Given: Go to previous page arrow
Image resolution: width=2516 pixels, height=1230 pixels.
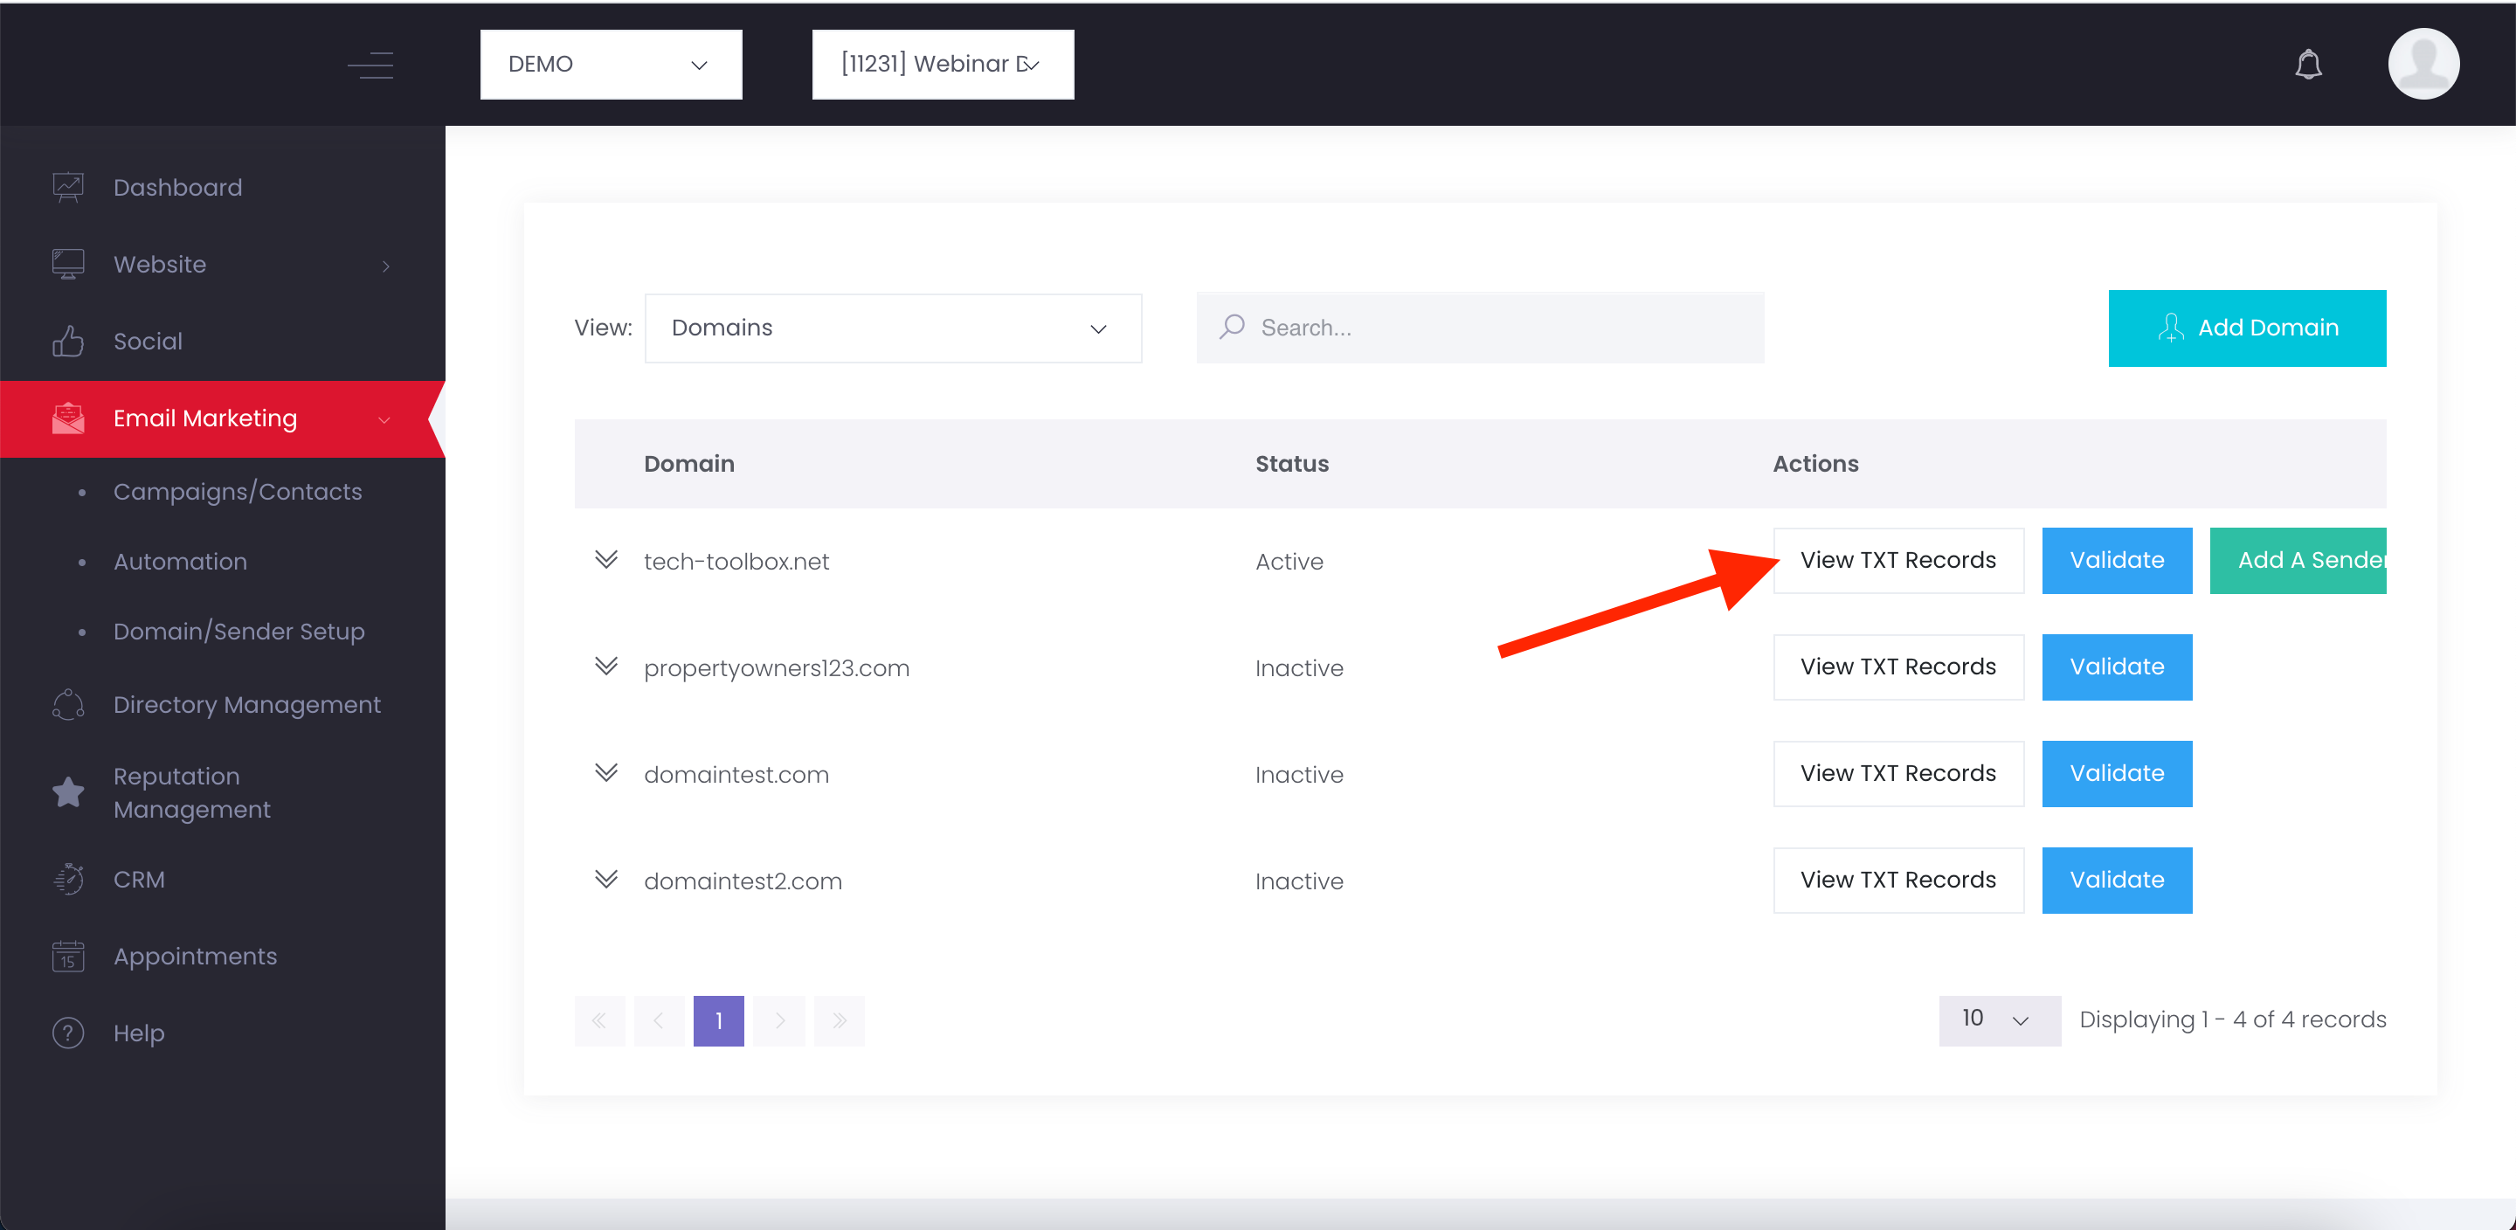Looking at the screenshot, I should pyautogui.click(x=660, y=1021).
